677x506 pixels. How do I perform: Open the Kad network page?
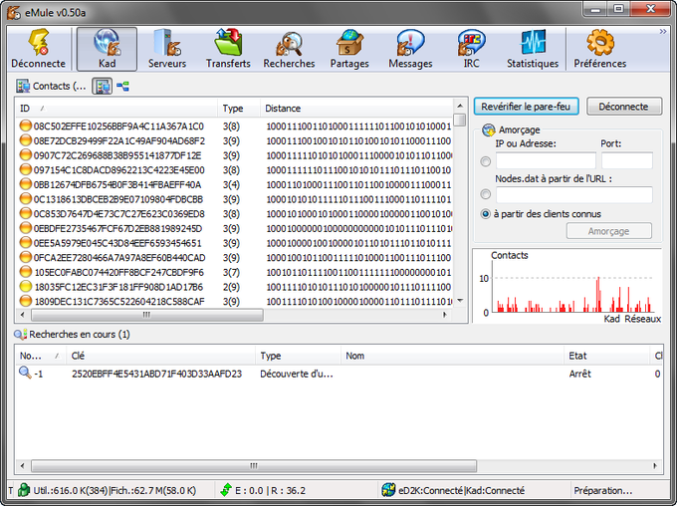[107, 49]
